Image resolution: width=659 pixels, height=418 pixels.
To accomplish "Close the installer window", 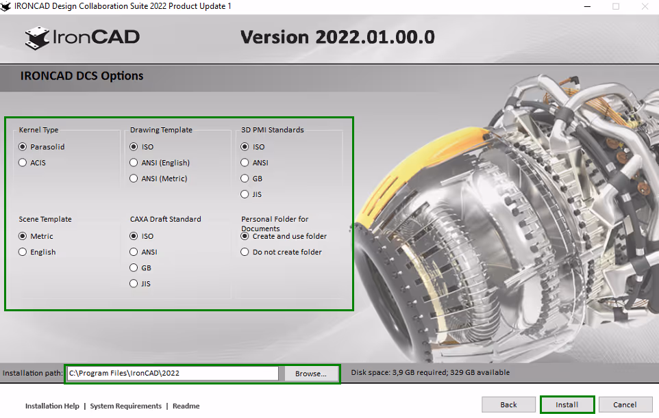I will point(645,6).
